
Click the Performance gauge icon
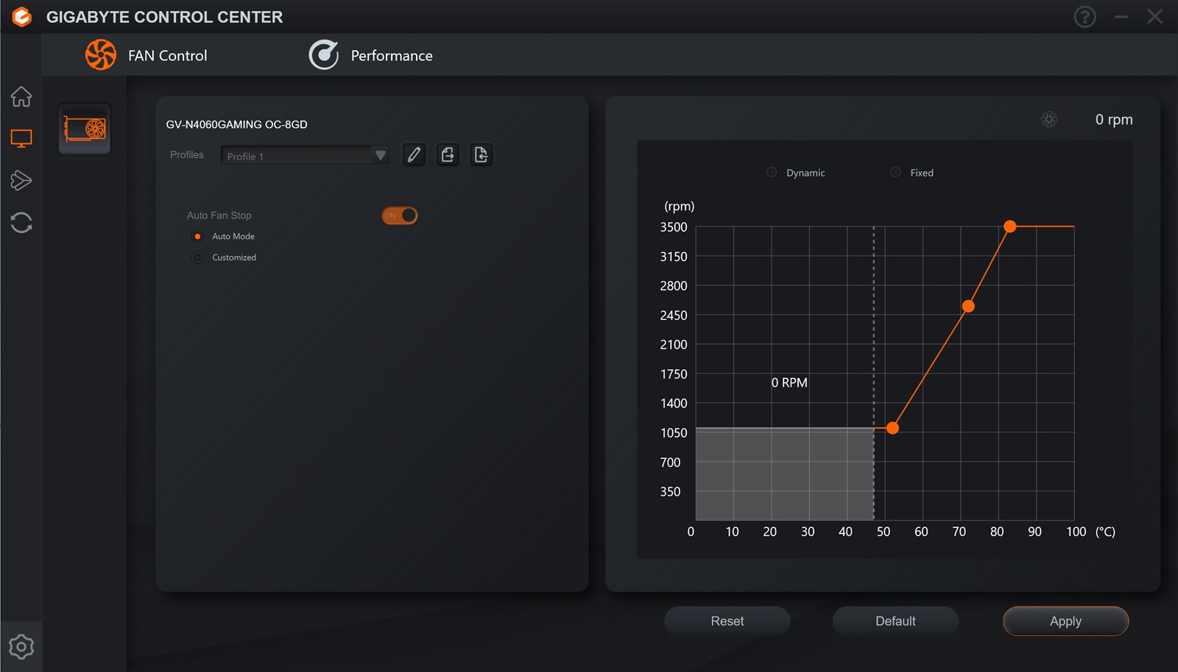(x=323, y=55)
